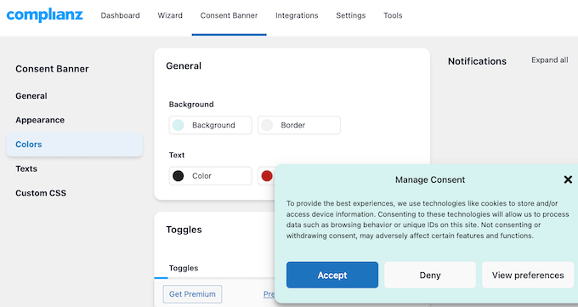The height and width of the screenshot is (307, 578).
Task: Click the Notifications heading
Action: [477, 61]
